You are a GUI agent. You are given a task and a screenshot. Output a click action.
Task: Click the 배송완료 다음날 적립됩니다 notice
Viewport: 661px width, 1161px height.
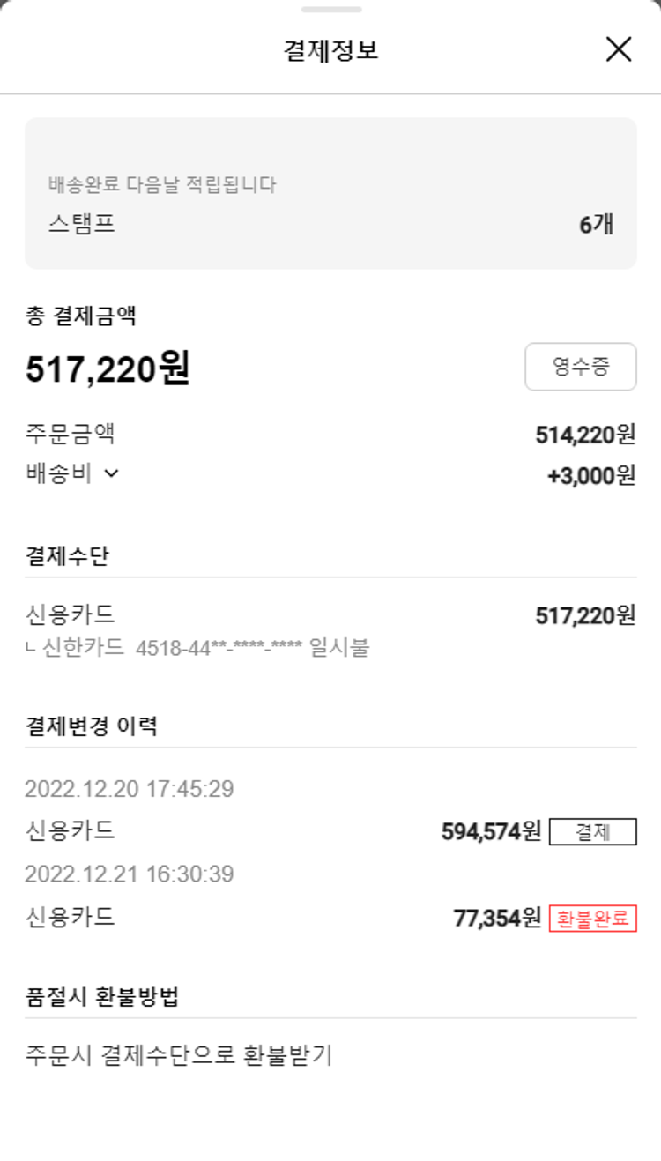(x=162, y=185)
